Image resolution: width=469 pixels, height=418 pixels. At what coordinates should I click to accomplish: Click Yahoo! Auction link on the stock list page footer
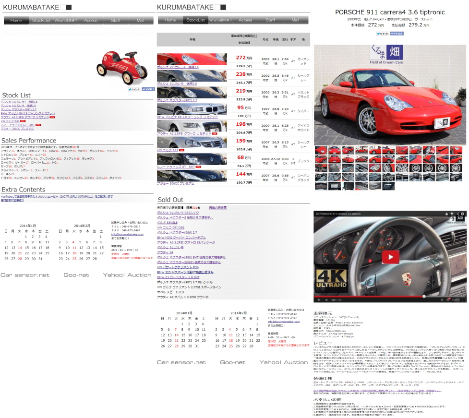[284, 362]
